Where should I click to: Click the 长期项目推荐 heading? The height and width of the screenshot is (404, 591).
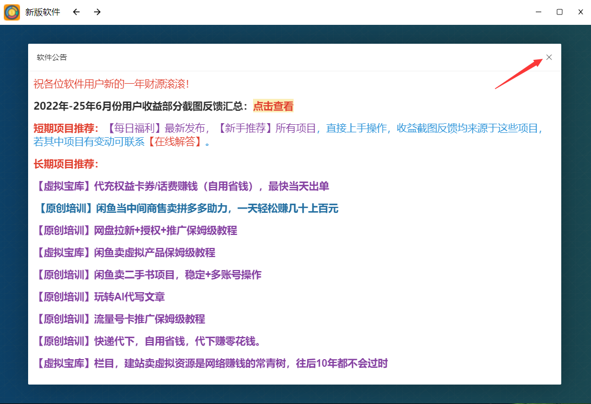tap(66, 164)
